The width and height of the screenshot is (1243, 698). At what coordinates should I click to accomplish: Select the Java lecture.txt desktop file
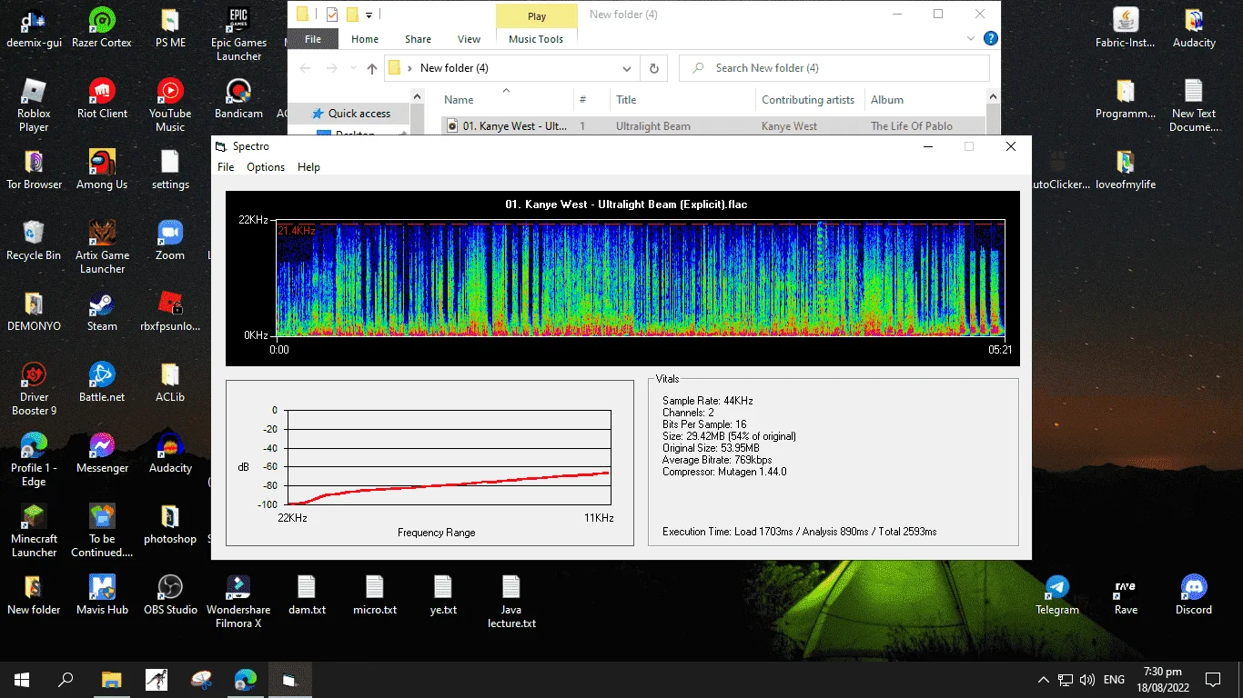[x=511, y=601]
